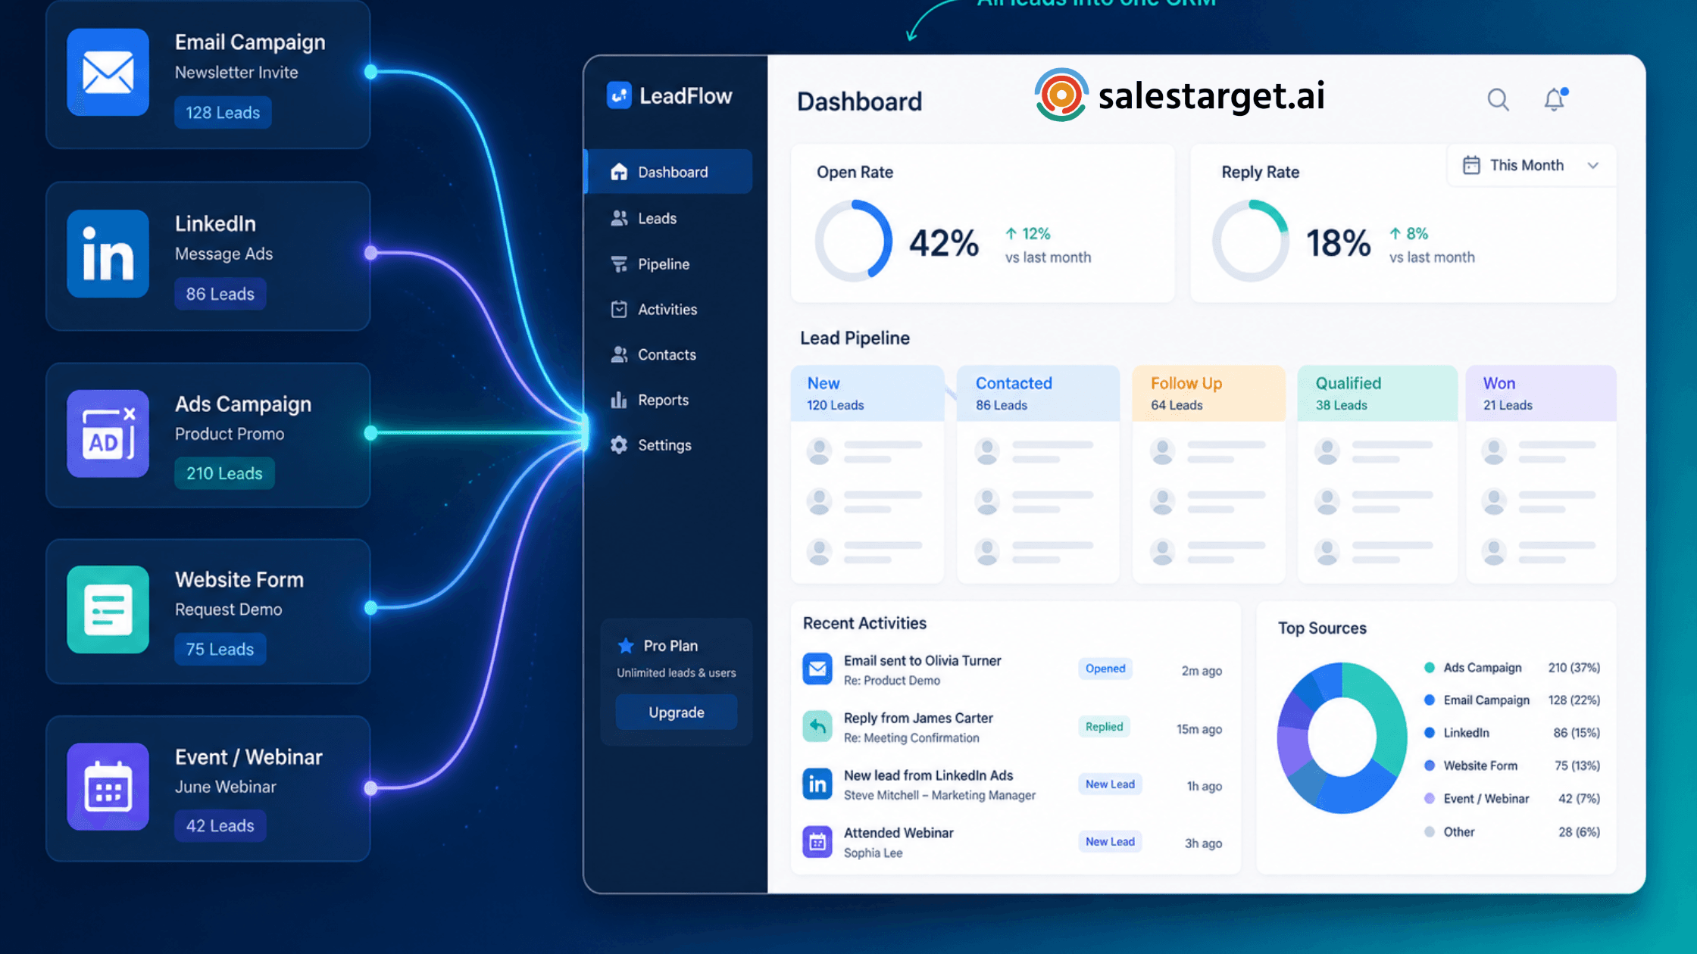Screen dimensions: 1697x954
Task: Select the Qualified pipeline stage header
Action: pyautogui.click(x=1377, y=393)
